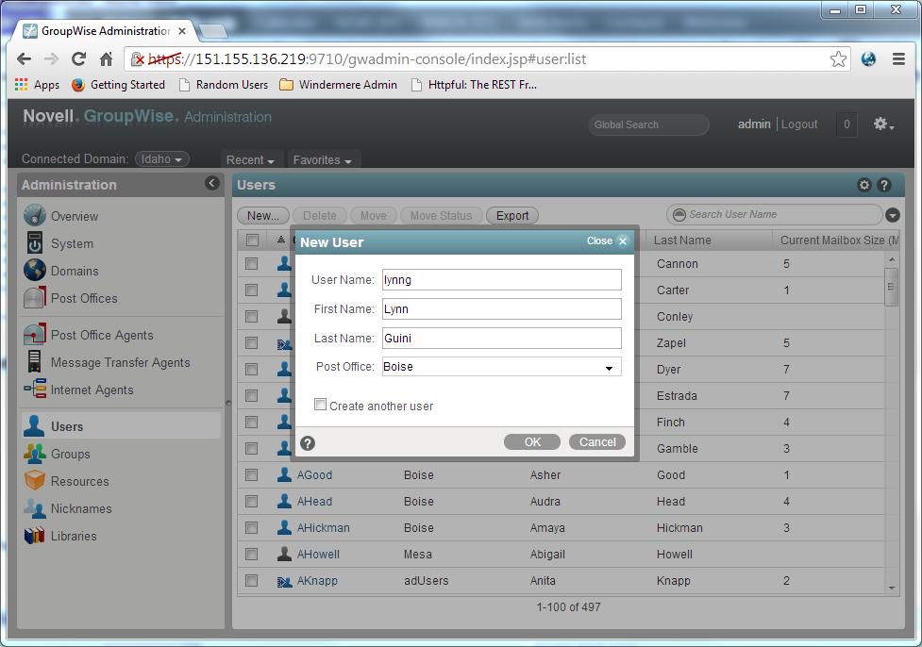This screenshot has width=922, height=647.
Task: Cancel the New User dialog
Action: point(597,442)
